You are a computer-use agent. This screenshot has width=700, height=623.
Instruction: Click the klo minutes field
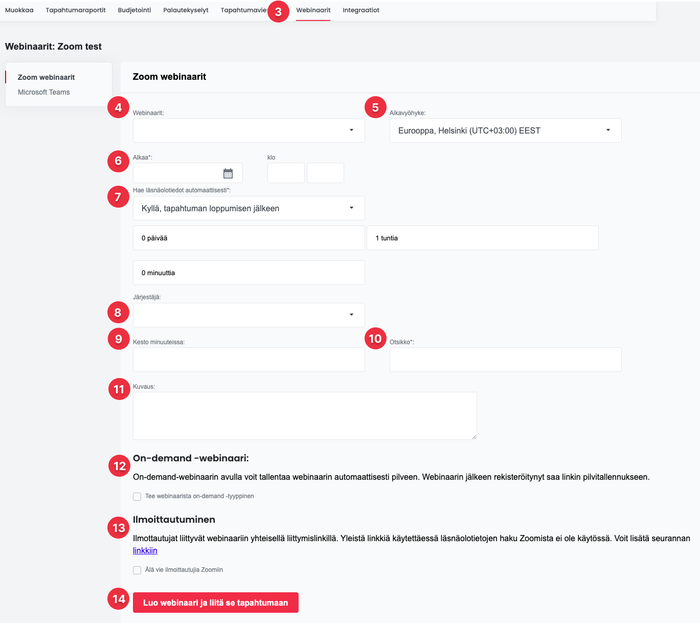point(325,173)
